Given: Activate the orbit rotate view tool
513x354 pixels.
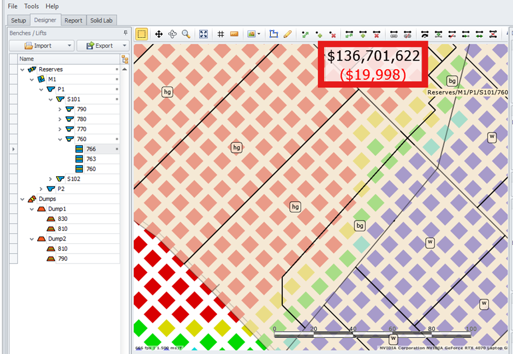Looking at the screenshot, I should tap(172, 34).
